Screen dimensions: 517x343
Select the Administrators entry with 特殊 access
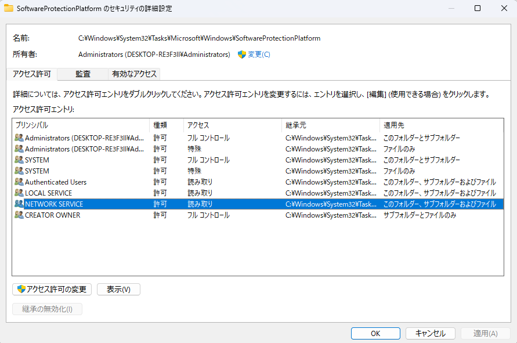pyautogui.click(x=258, y=149)
